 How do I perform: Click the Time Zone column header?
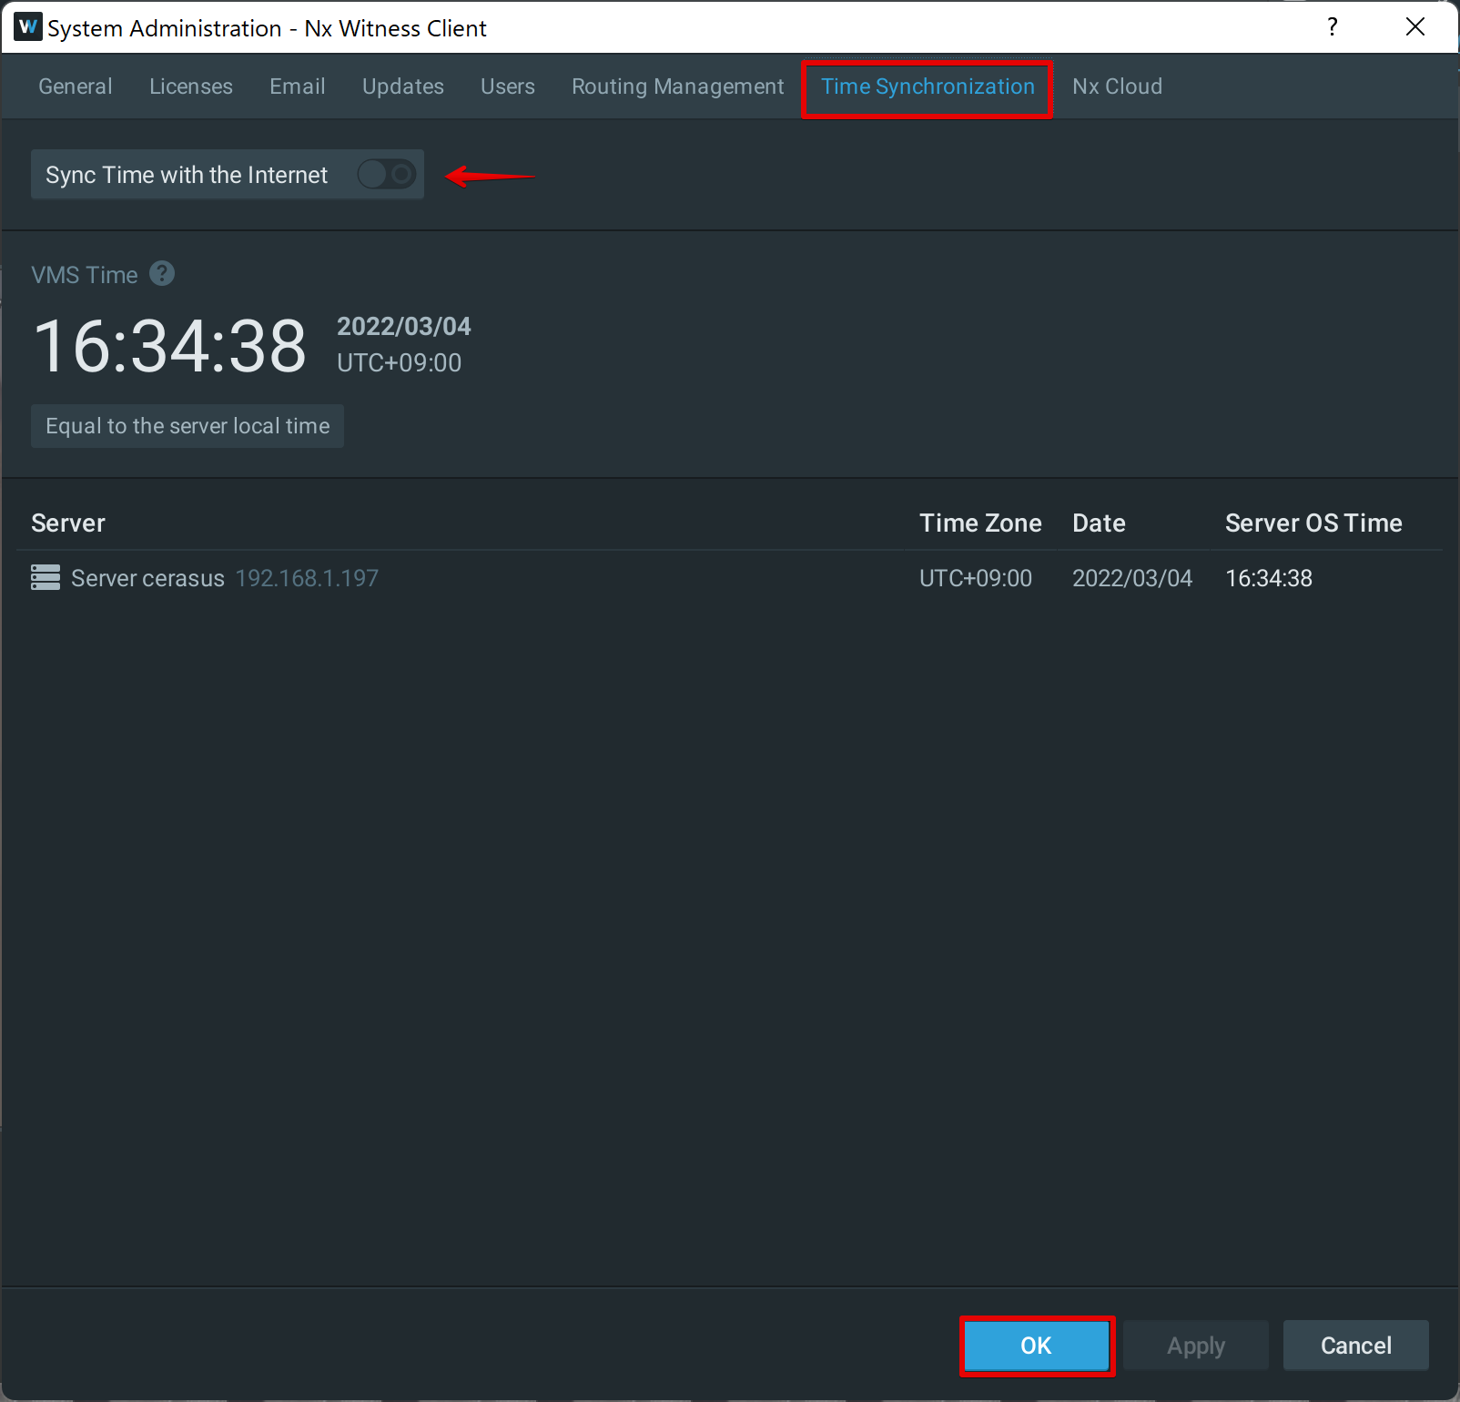point(980,523)
